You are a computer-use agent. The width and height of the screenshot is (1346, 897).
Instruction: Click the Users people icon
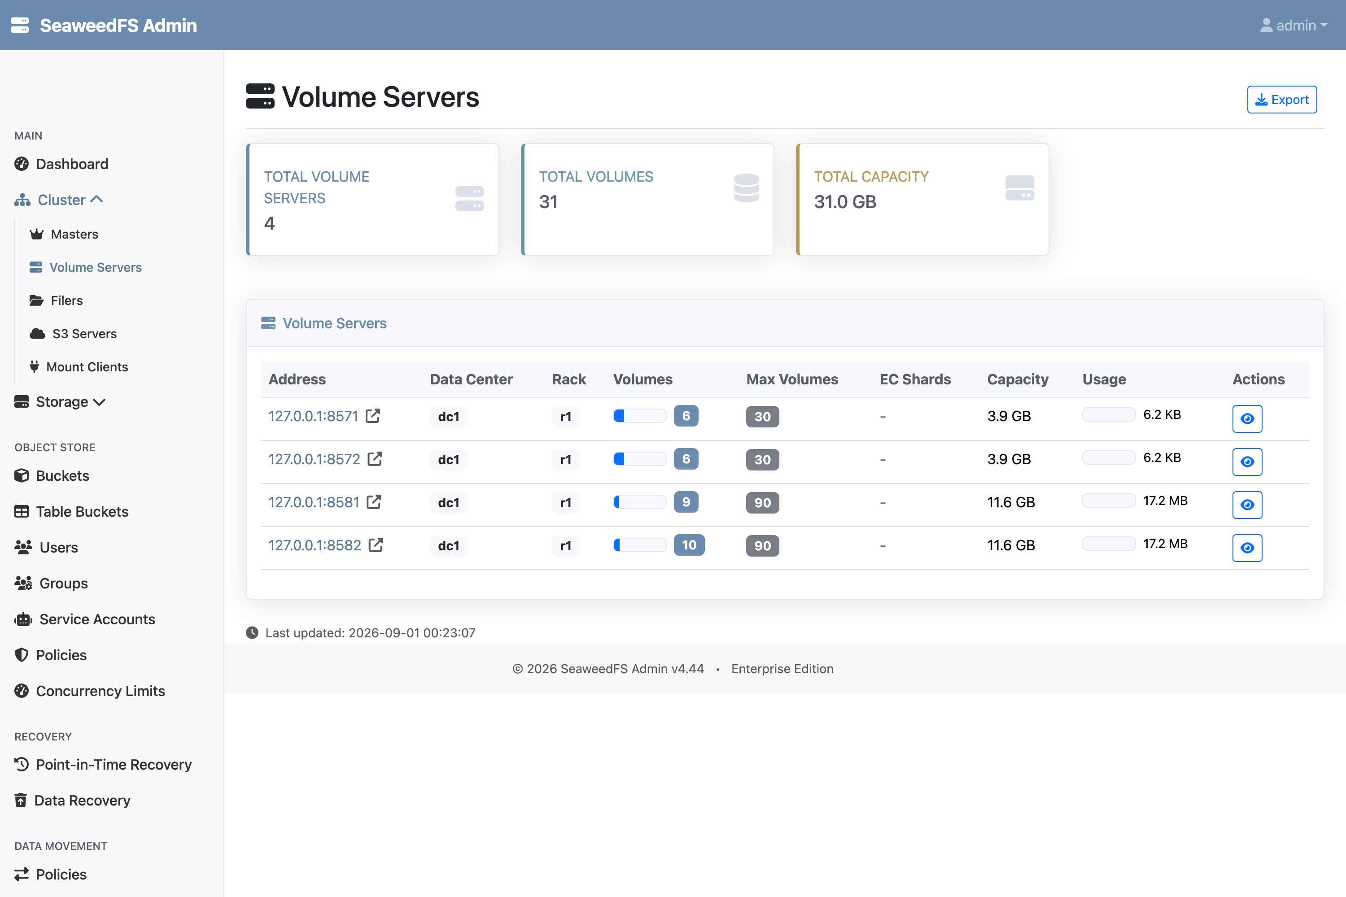[x=23, y=548]
